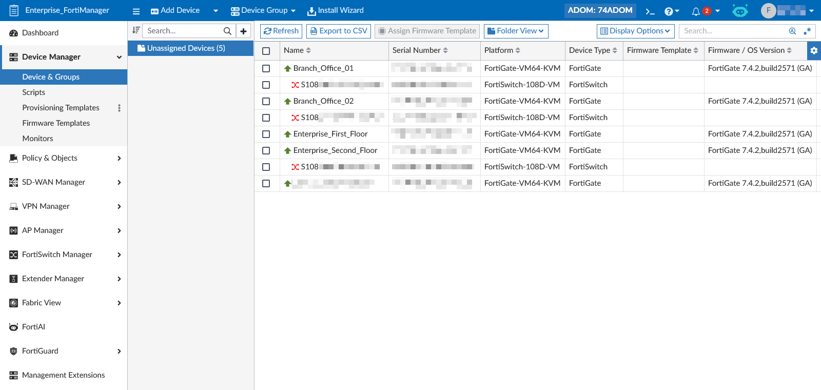Screen dimensions: 821x390
Task: Open the Display Options dropdown
Action: click(x=636, y=31)
